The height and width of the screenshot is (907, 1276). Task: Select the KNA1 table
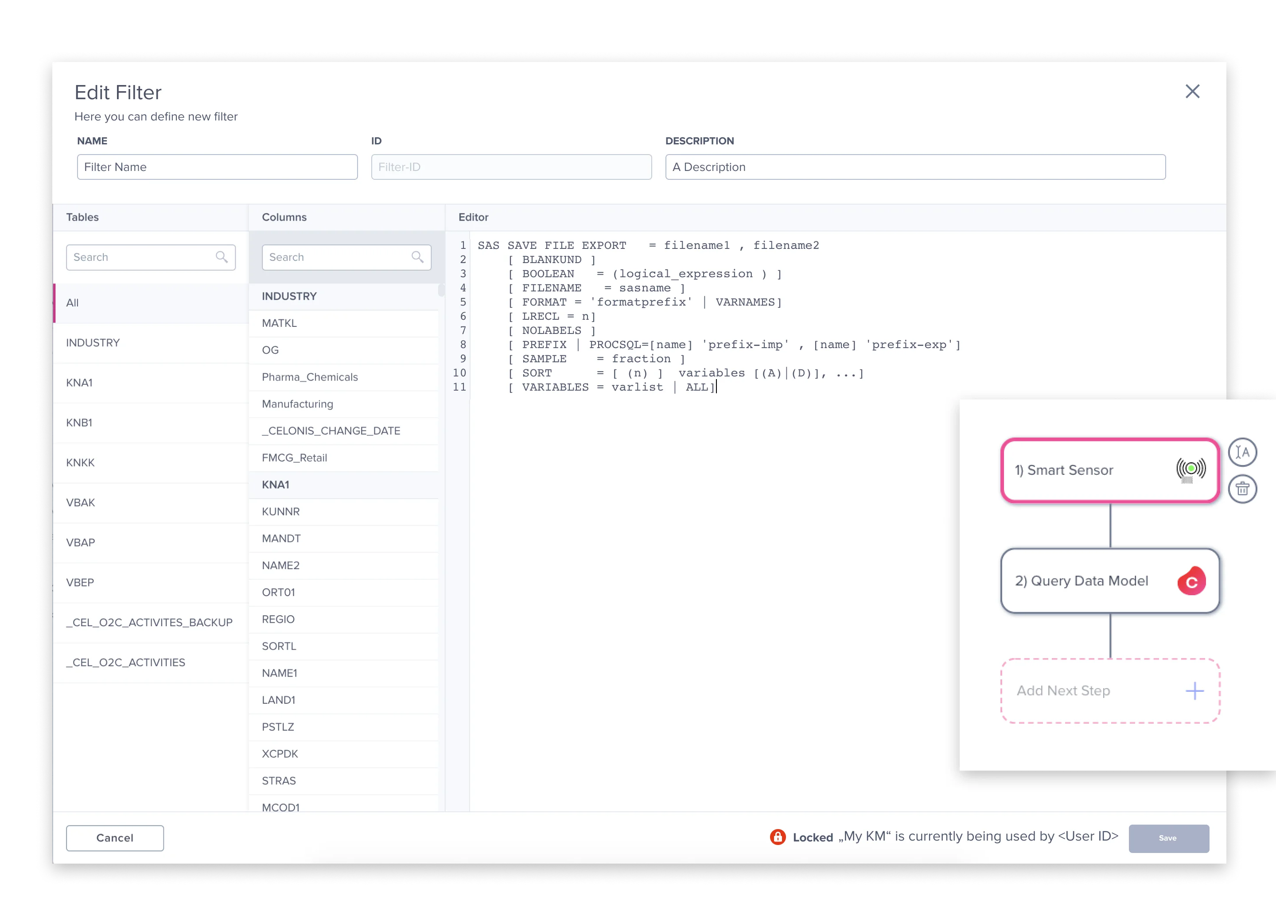80,383
